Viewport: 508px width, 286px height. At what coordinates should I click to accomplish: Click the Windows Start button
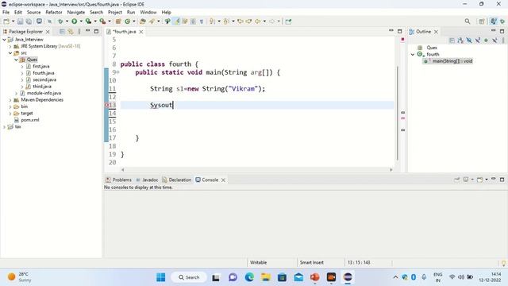pyautogui.click(x=160, y=277)
